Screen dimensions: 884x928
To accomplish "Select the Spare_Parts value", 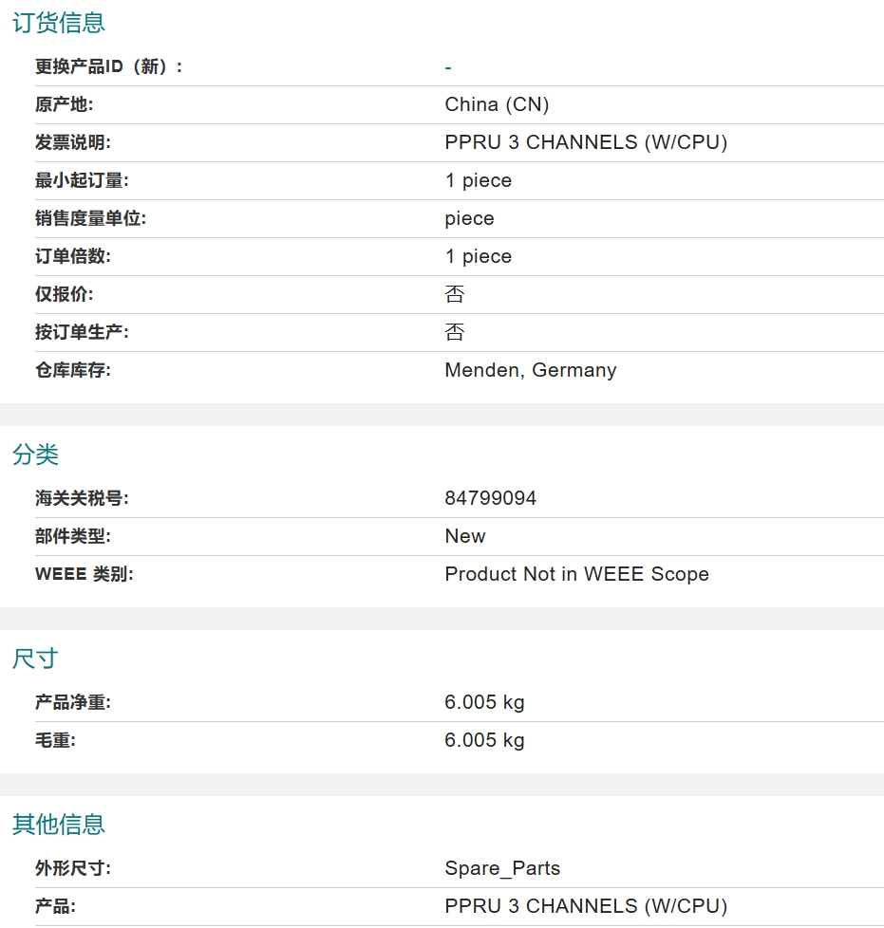I will click(x=502, y=868).
